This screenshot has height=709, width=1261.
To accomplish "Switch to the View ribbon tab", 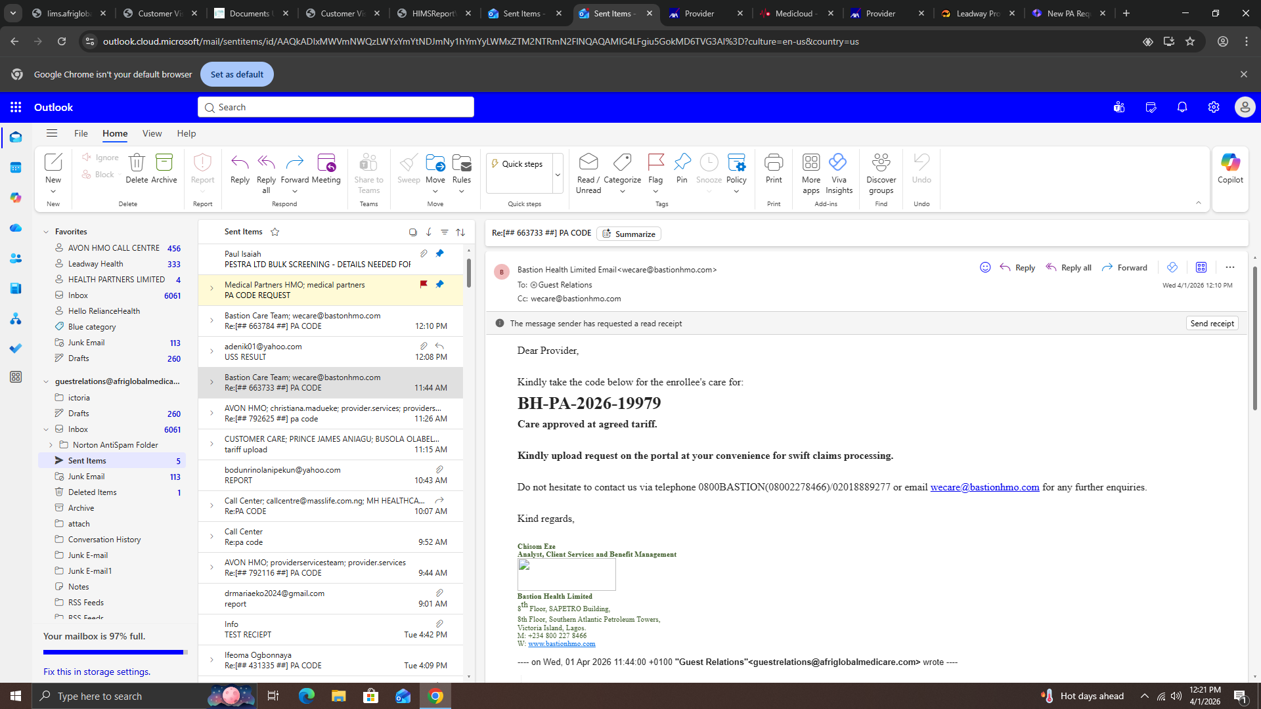I will click(152, 133).
